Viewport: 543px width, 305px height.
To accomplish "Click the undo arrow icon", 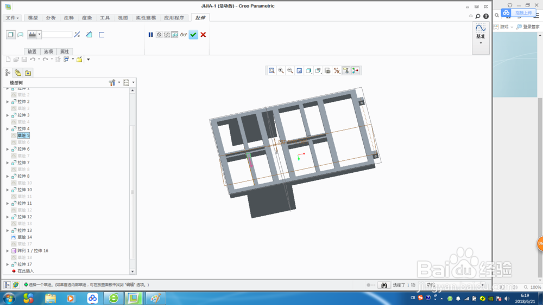I will click(x=33, y=60).
